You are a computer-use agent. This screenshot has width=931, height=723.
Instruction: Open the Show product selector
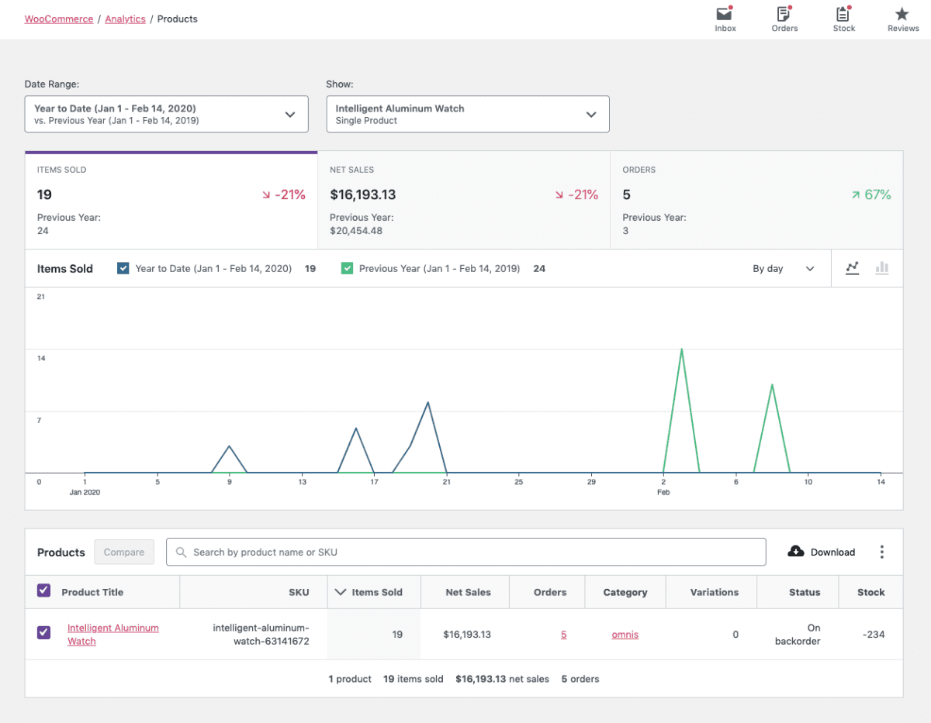coord(467,113)
